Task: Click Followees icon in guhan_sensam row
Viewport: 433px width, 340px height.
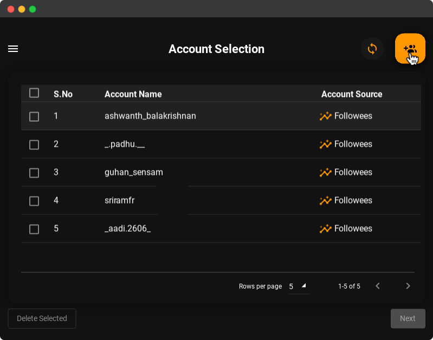Action: coord(325,172)
